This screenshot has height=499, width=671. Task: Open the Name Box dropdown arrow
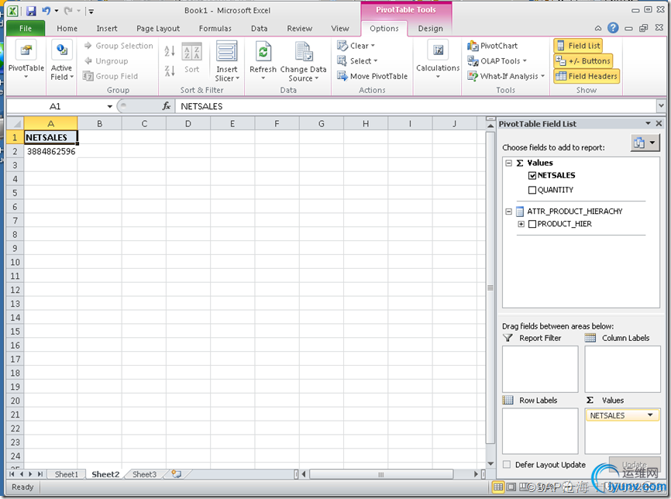tap(109, 107)
